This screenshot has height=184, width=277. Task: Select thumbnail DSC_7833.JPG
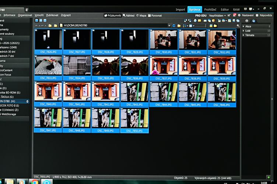[48, 68]
